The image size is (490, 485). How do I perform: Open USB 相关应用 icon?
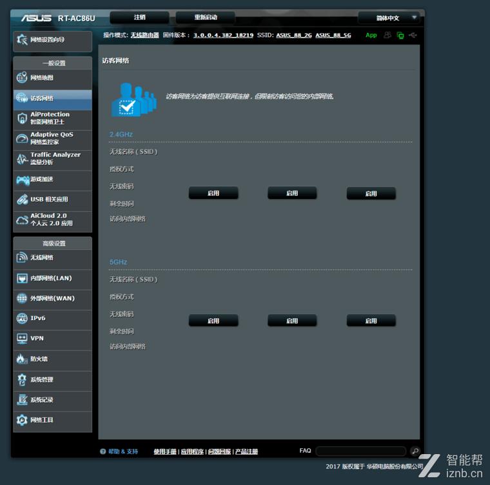click(x=22, y=200)
